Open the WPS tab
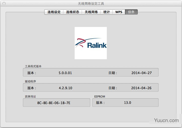 [x=119, y=12]
